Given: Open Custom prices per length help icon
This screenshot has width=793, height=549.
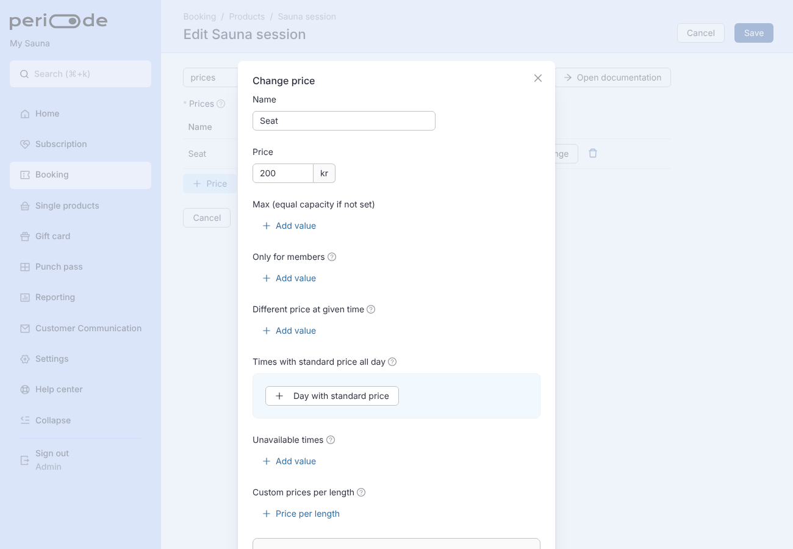Looking at the screenshot, I should [361, 492].
